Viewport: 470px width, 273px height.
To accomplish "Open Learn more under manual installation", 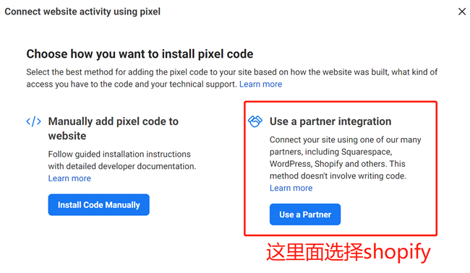I will click(69, 178).
